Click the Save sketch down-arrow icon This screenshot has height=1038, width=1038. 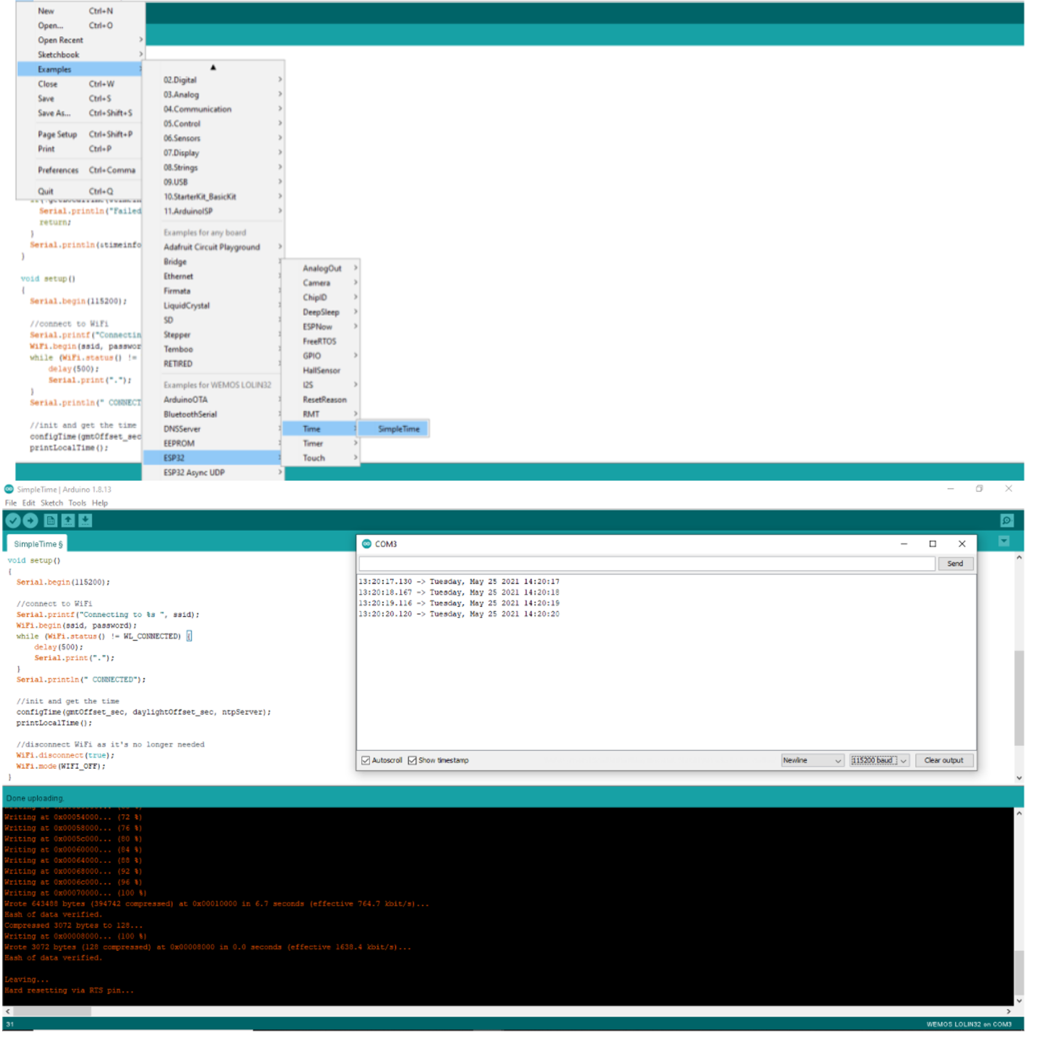85,521
